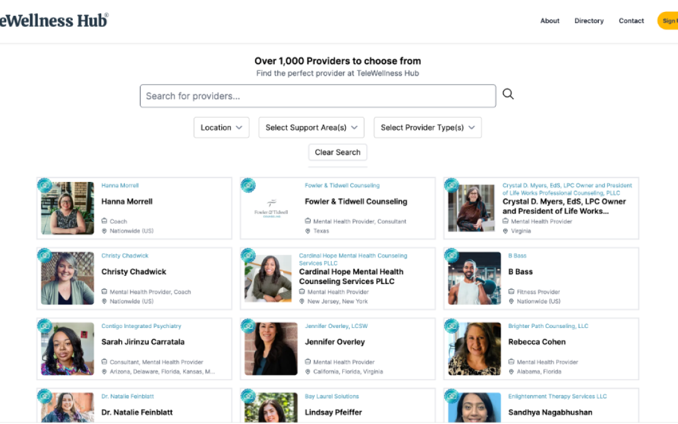This screenshot has width=678, height=424.
Task: Open the Brighter Path Counseling, LLC link
Action: click(x=548, y=326)
